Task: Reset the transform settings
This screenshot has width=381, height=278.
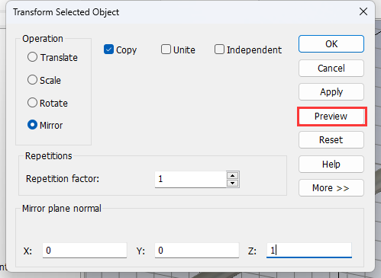Action: click(331, 140)
